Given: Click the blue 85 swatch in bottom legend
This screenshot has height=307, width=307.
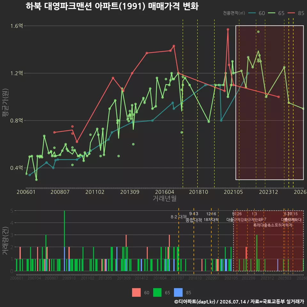Looking at the screenshot, I should click(x=178, y=293).
